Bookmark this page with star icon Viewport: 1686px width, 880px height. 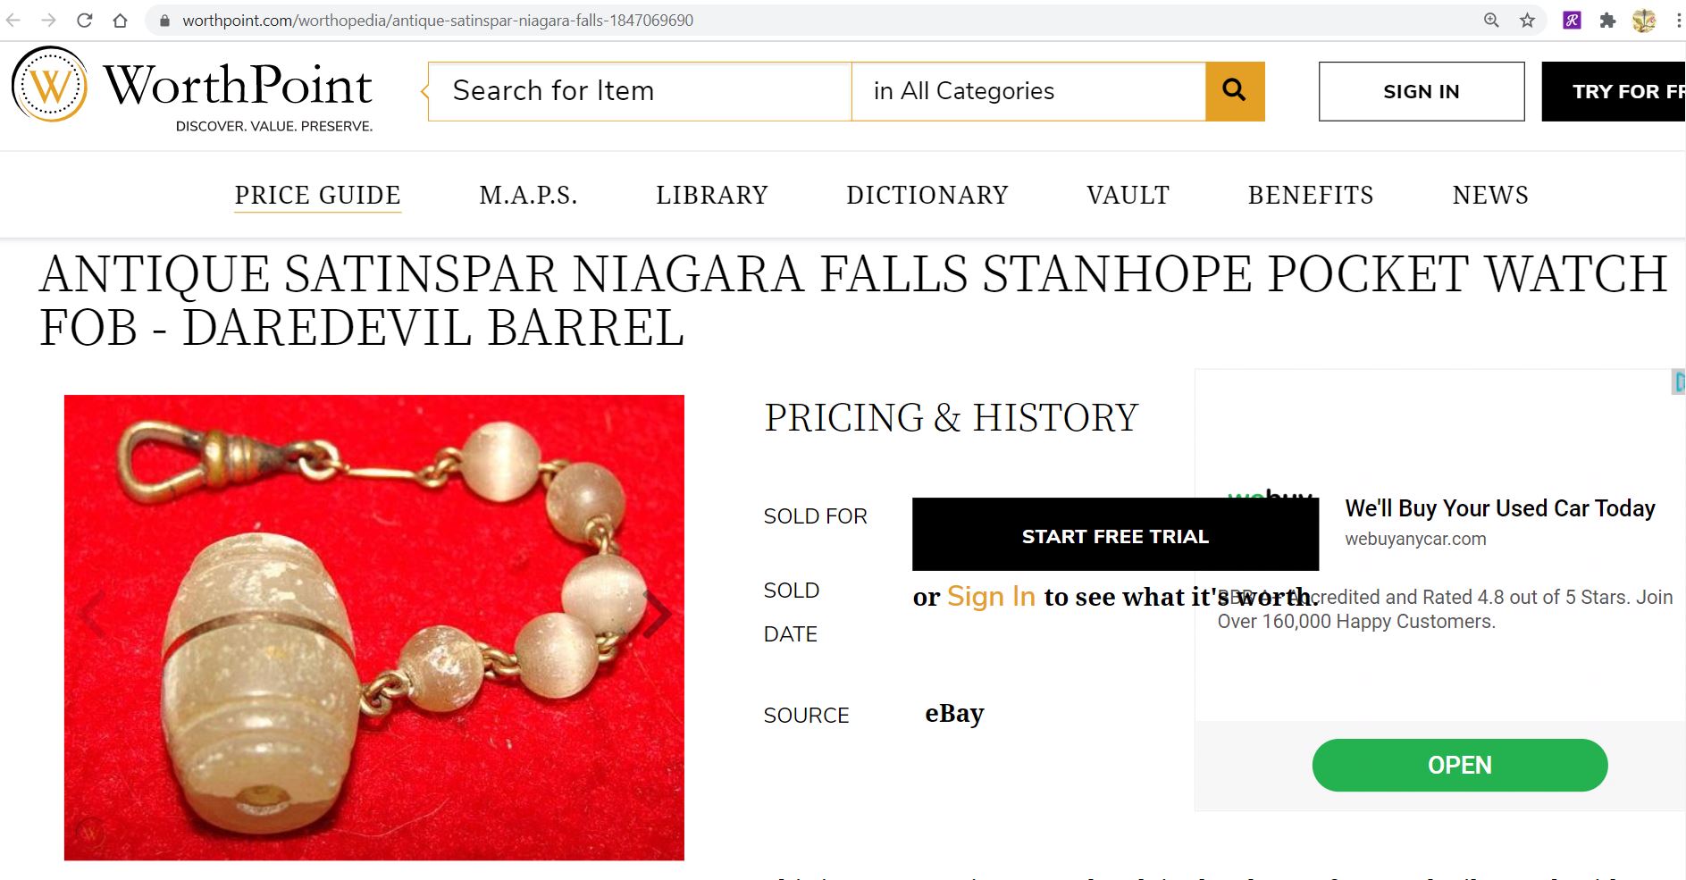[1527, 20]
